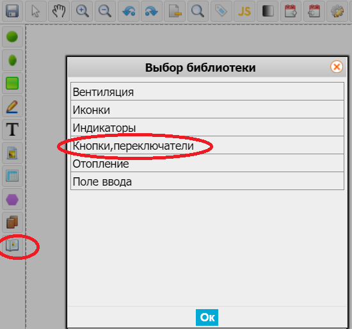
Task: Undo with the left curved arrow
Action: (x=129, y=11)
